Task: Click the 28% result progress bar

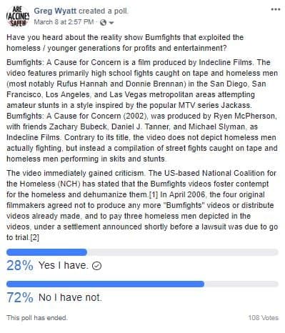Action: 142,252
